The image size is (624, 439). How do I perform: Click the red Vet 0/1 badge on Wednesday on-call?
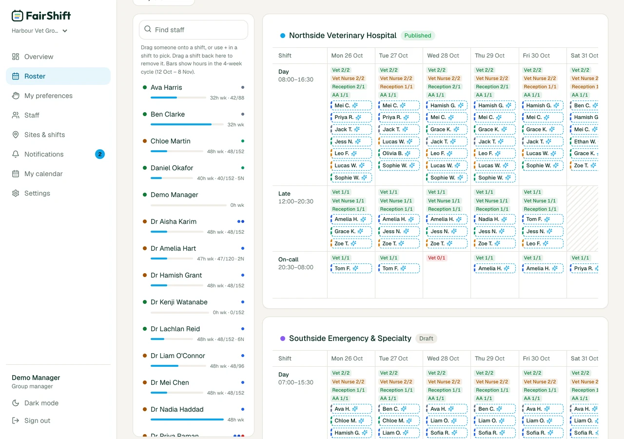[x=436, y=258]
